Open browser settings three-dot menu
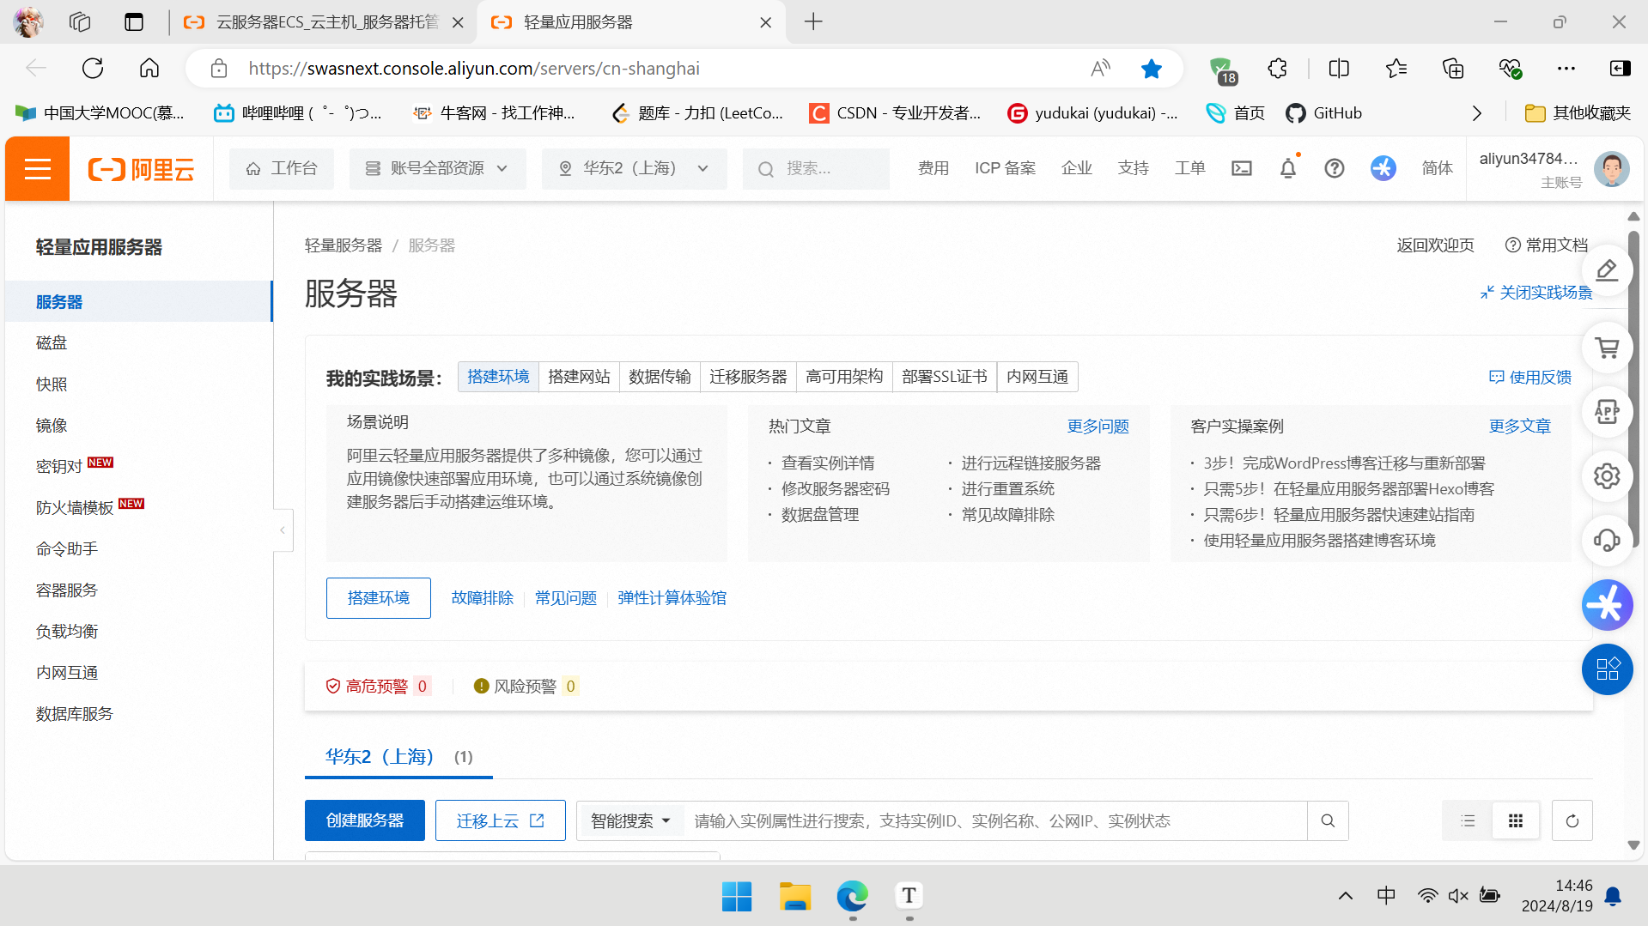 (1566, 69)
